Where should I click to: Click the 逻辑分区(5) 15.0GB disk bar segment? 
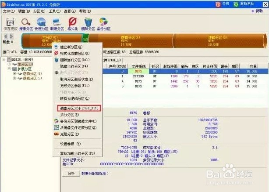click(219, 41)
